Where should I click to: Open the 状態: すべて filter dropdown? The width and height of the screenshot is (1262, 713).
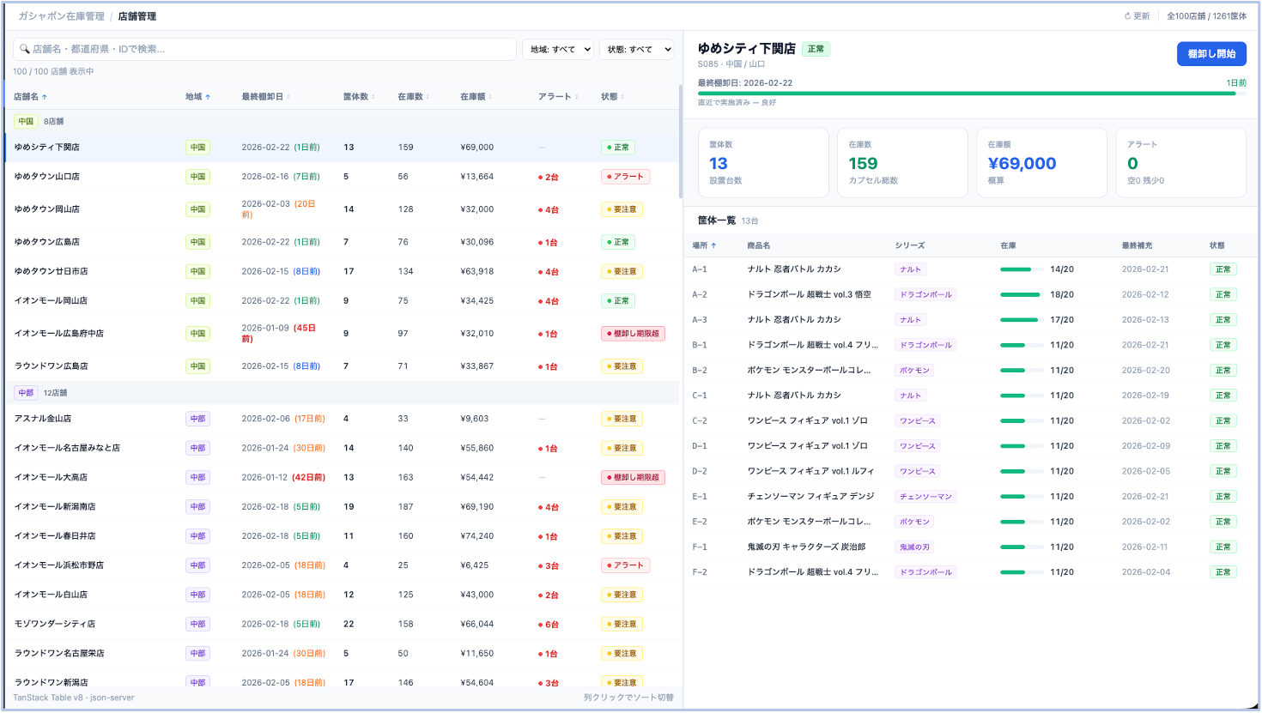(635, 49)
